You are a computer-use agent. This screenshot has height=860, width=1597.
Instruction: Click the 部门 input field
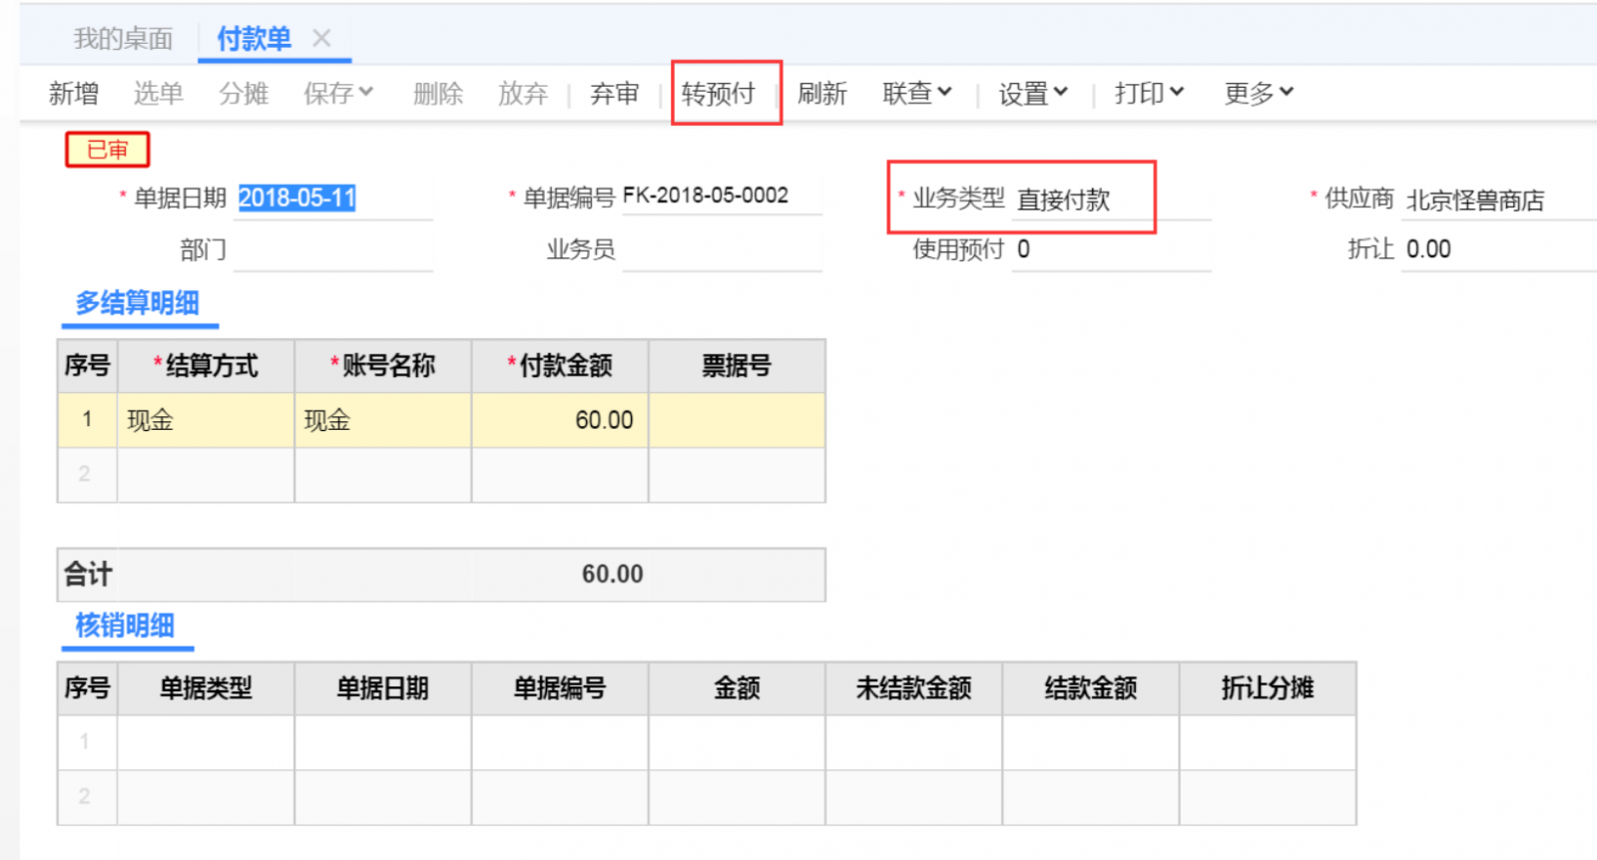[x=333, y=250]
